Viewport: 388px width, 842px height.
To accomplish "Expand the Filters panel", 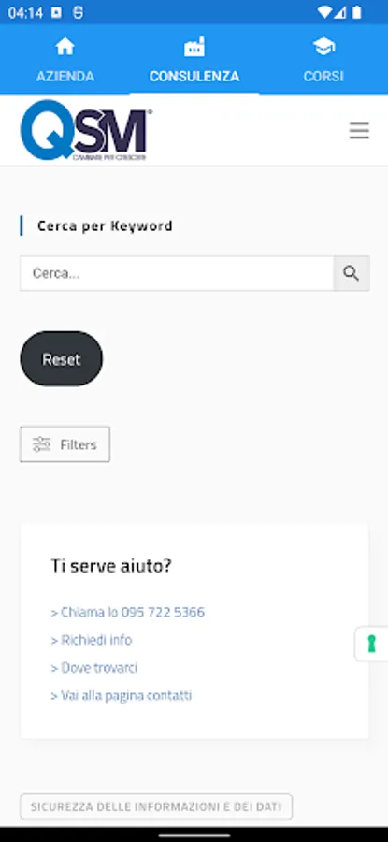I will click(65, 444).
